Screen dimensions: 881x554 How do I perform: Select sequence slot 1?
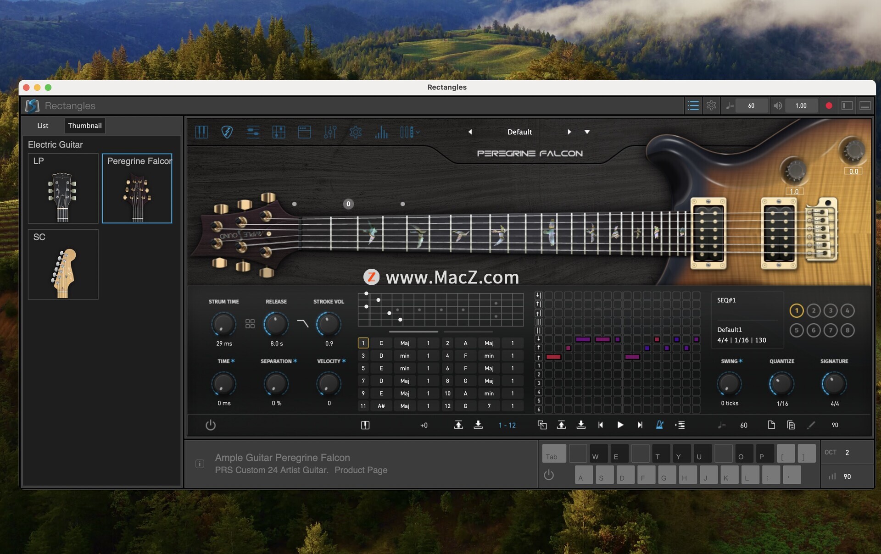(797, 310)
